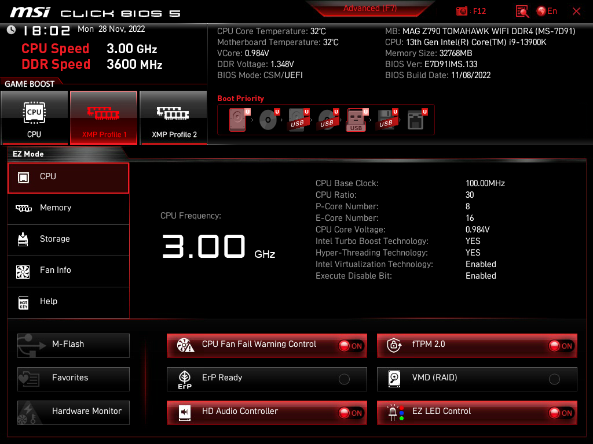Click the DDR Voltage 1.348V line
This screenshot has height=444, width=593.
click(255, 64)
